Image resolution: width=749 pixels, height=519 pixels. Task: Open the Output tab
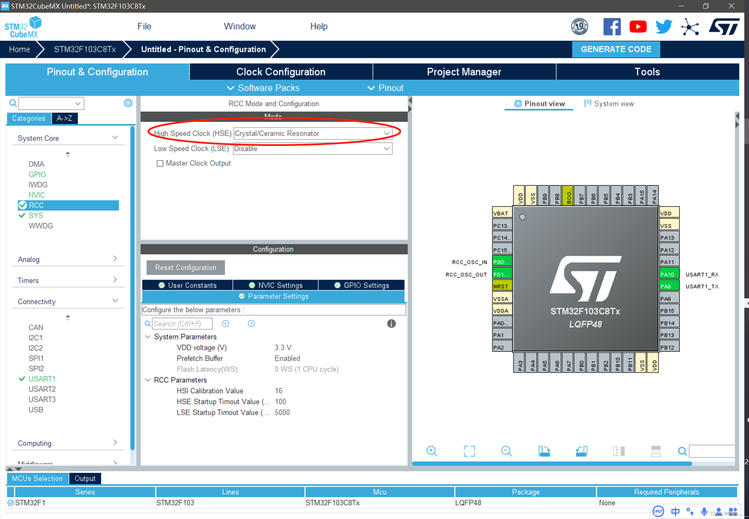[x=85, y=479]
